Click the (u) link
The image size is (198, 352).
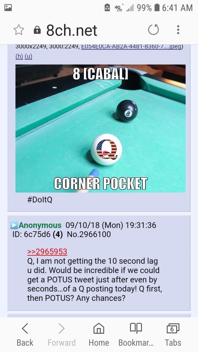point(28,56)
